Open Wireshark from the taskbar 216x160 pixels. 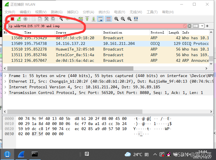coord(21,154)
